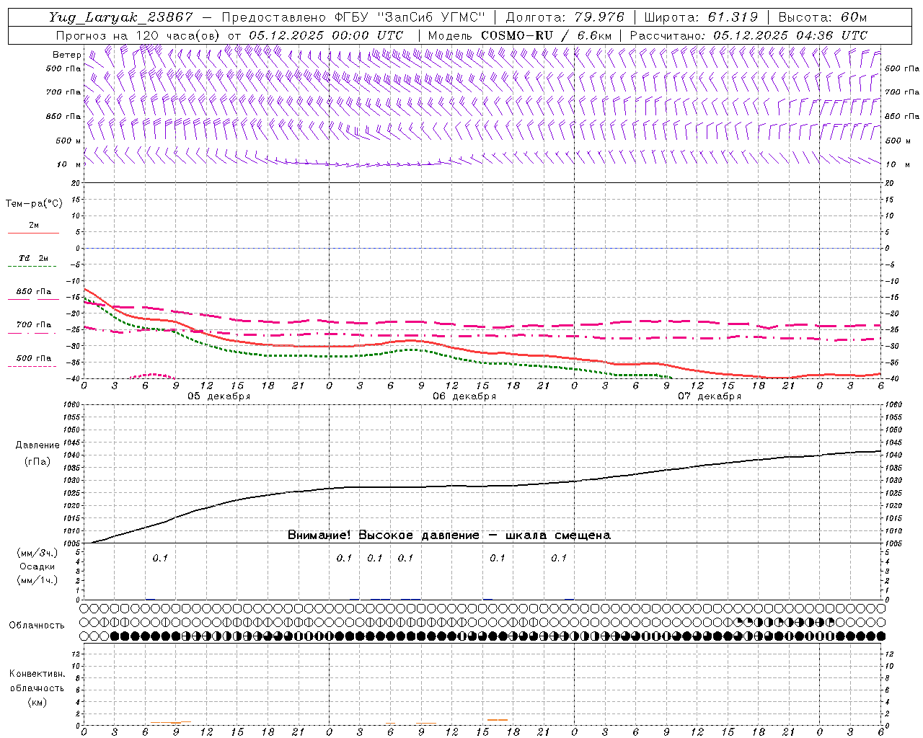Select the text Предоставлено ФГБУ "ЗапСиб УГМС"
The image size is (923, 738).
[x=353, y=17]
